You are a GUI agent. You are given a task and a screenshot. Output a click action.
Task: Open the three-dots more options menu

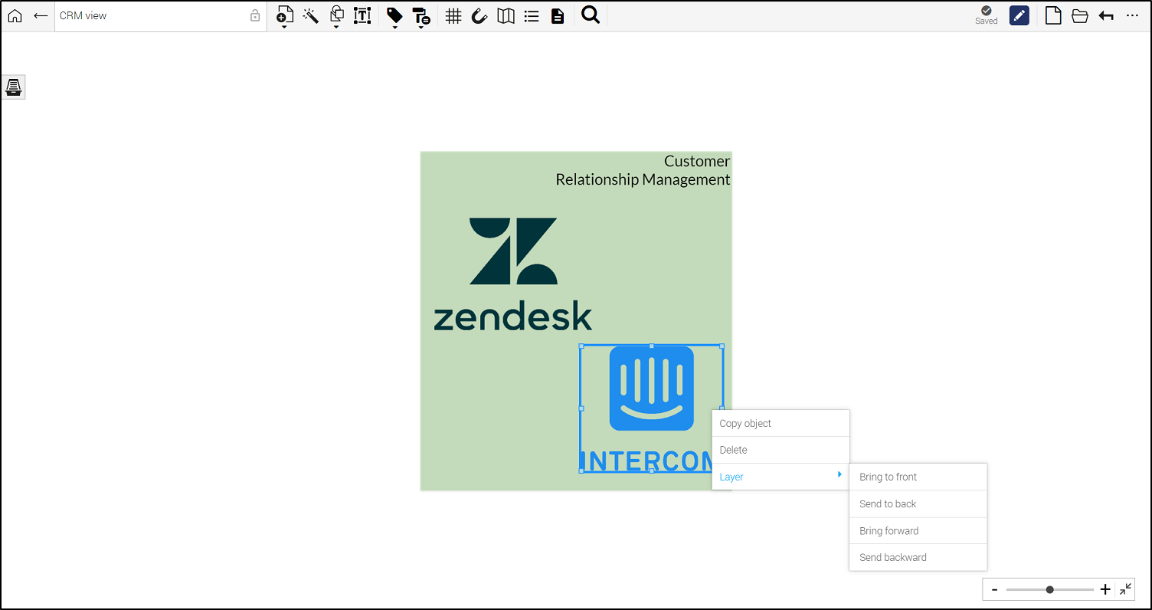1133,15
